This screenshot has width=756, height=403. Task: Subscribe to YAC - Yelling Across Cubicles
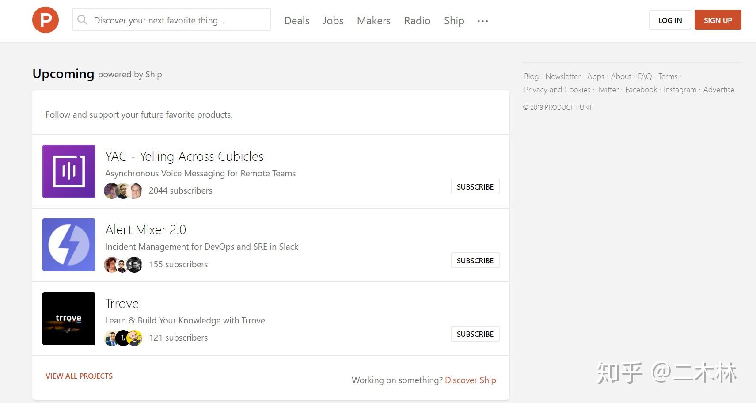click(475, 187)
